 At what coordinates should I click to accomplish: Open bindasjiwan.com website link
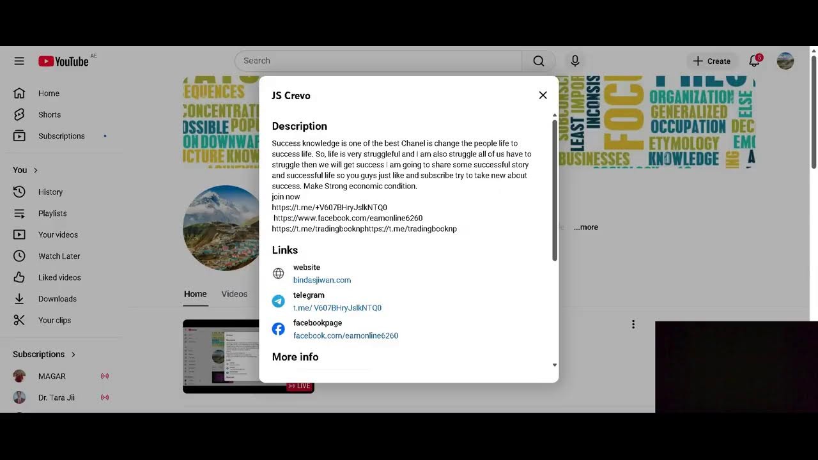pos(322,280)
